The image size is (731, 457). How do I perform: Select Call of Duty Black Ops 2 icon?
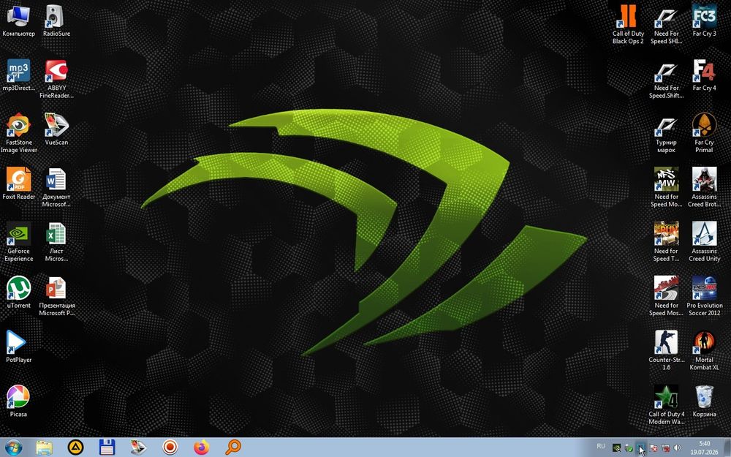click(628, 24)
